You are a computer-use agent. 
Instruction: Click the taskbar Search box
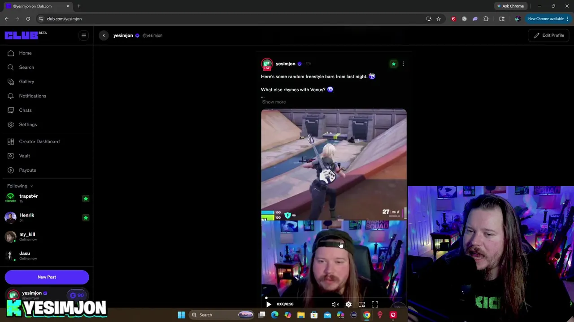[222, 315]
